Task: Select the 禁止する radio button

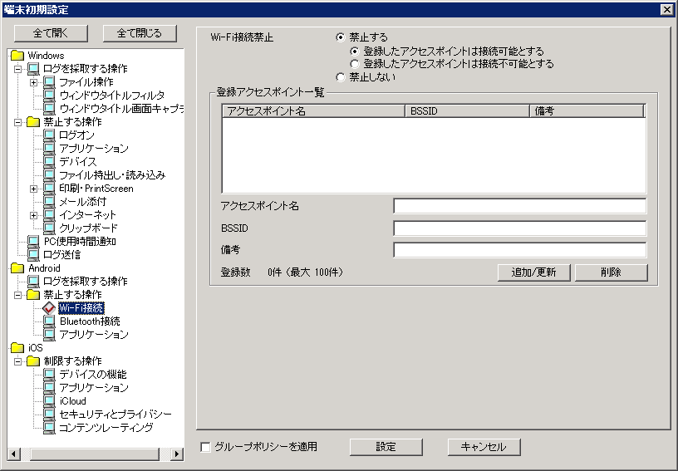Action: click(x=341, y=37)
